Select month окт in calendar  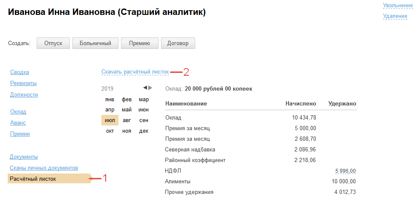(110, 131)
